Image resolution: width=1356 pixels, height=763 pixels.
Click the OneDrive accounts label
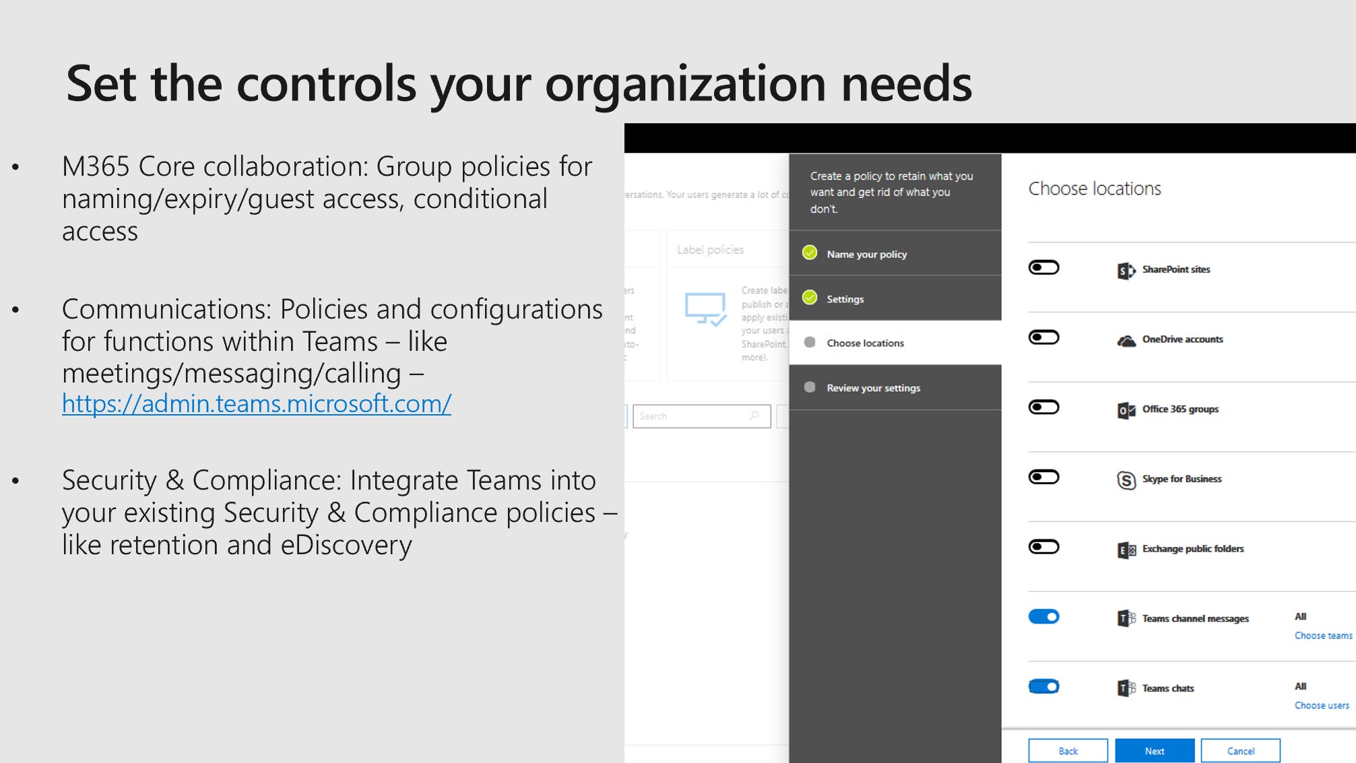[1182, 339]
